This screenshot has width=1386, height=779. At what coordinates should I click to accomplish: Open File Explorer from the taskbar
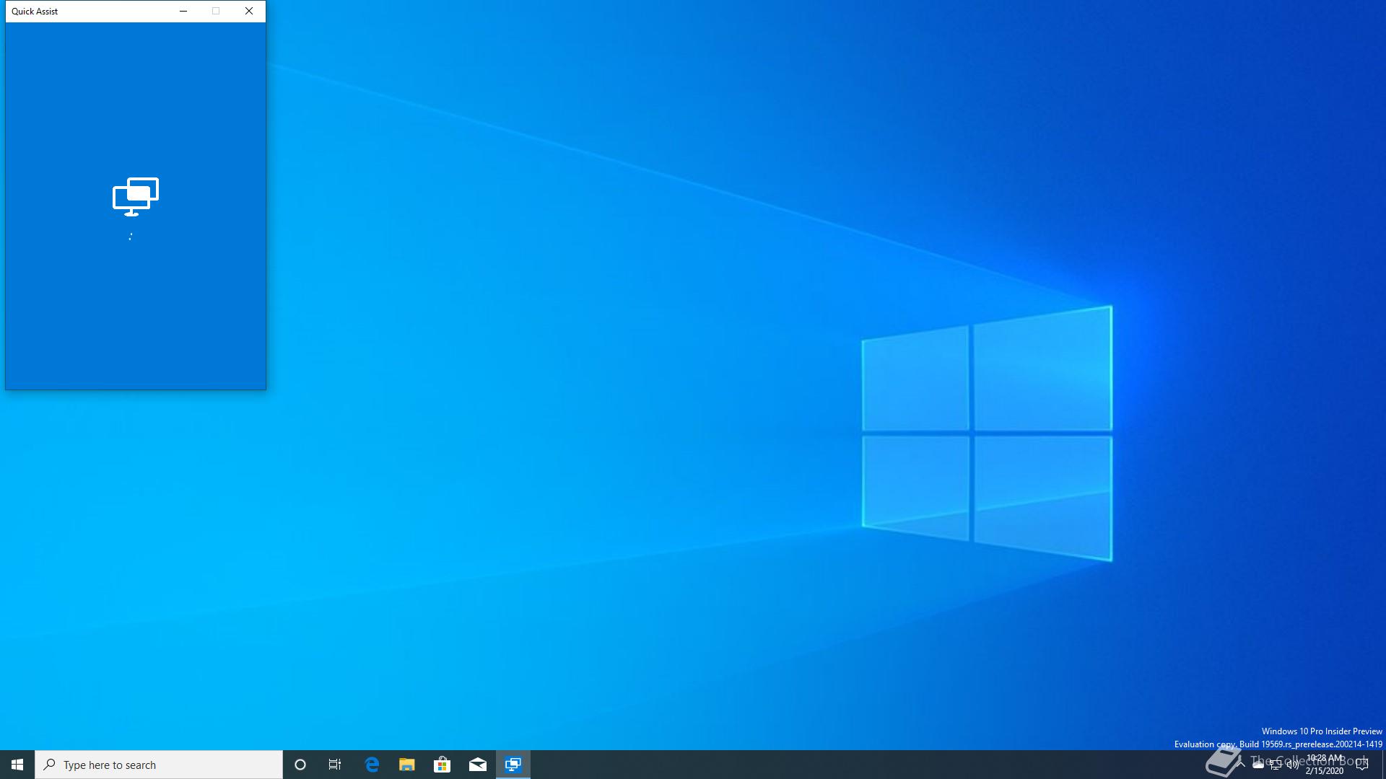(x=407, y=765)
